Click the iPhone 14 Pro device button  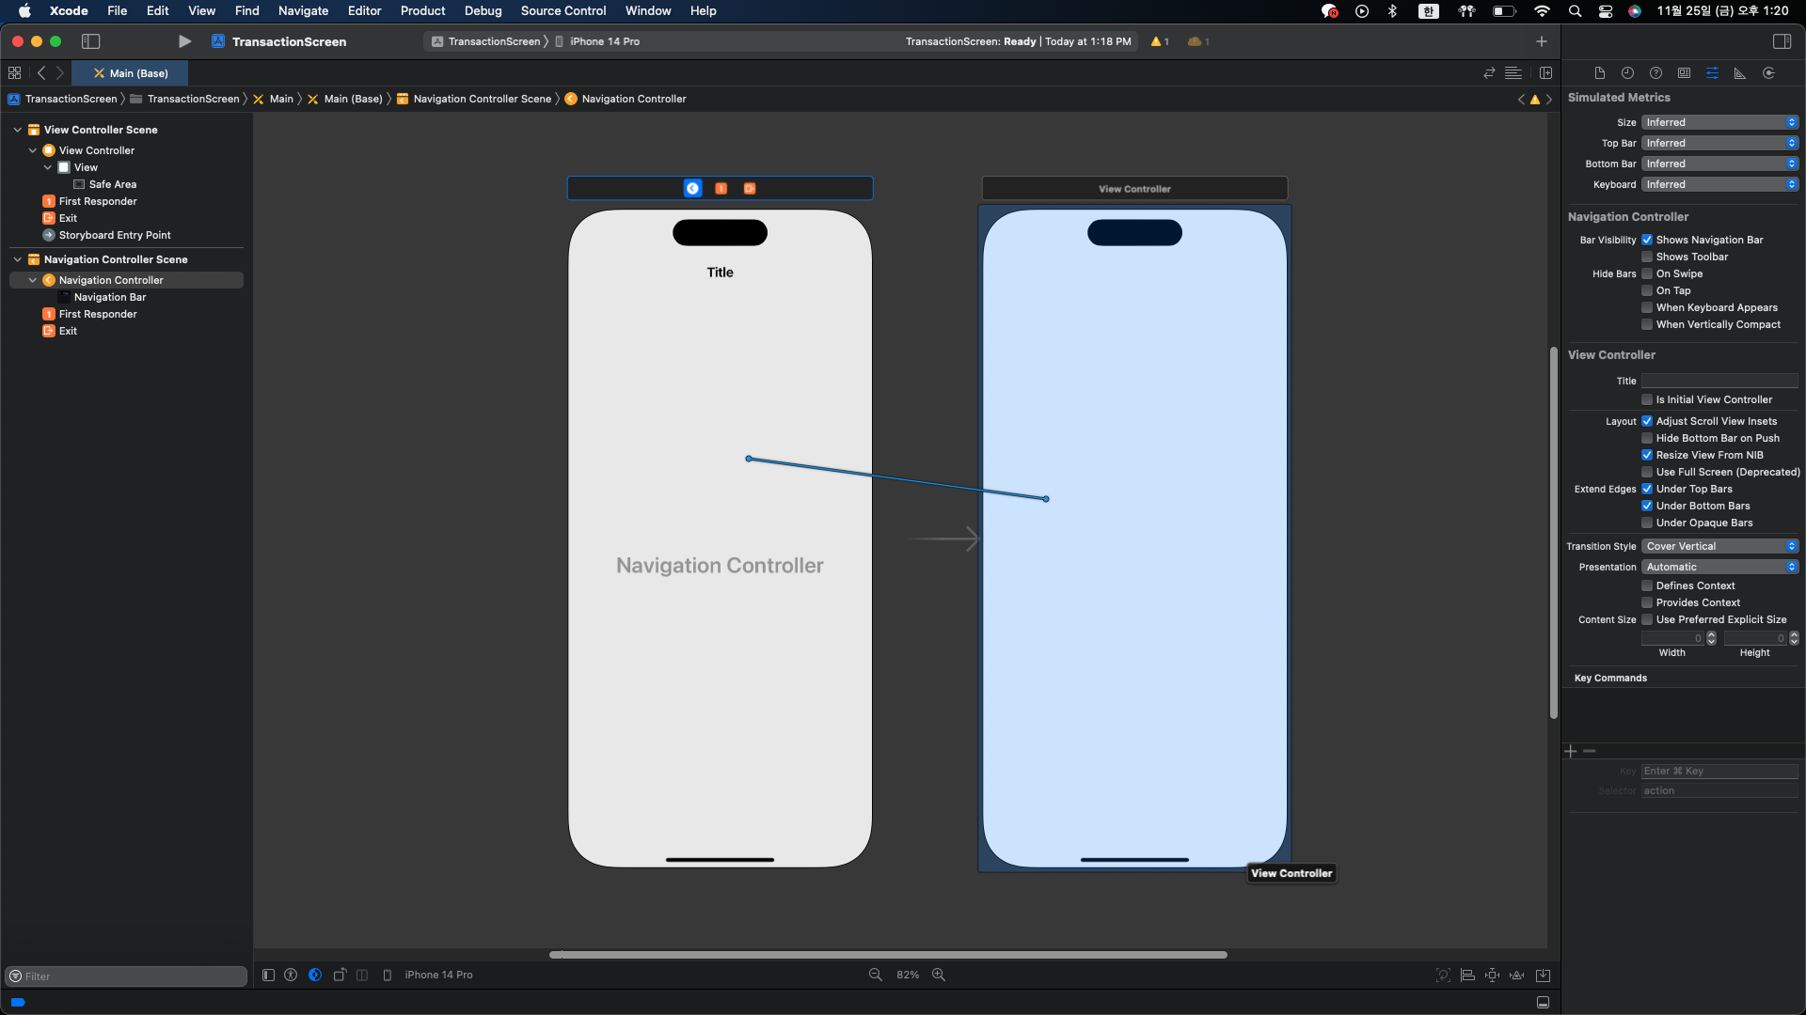pyautogui.click(x=438, y=975)
